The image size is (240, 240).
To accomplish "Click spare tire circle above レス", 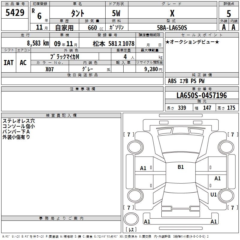I will (x=131, y=219).
